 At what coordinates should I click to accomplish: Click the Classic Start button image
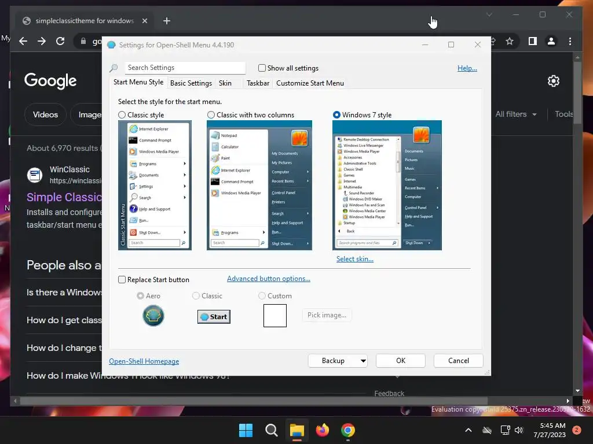pos(214,317)
